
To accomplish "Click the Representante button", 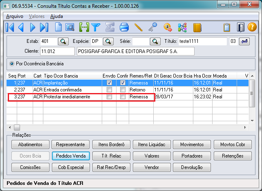I will click(71, 144).
